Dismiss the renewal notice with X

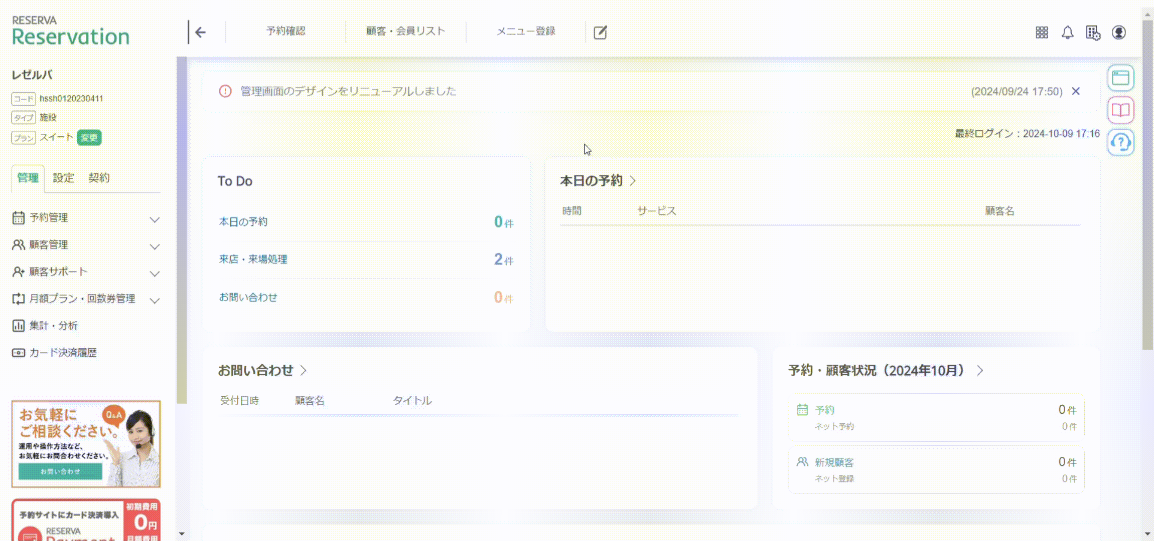point(1076,91)
